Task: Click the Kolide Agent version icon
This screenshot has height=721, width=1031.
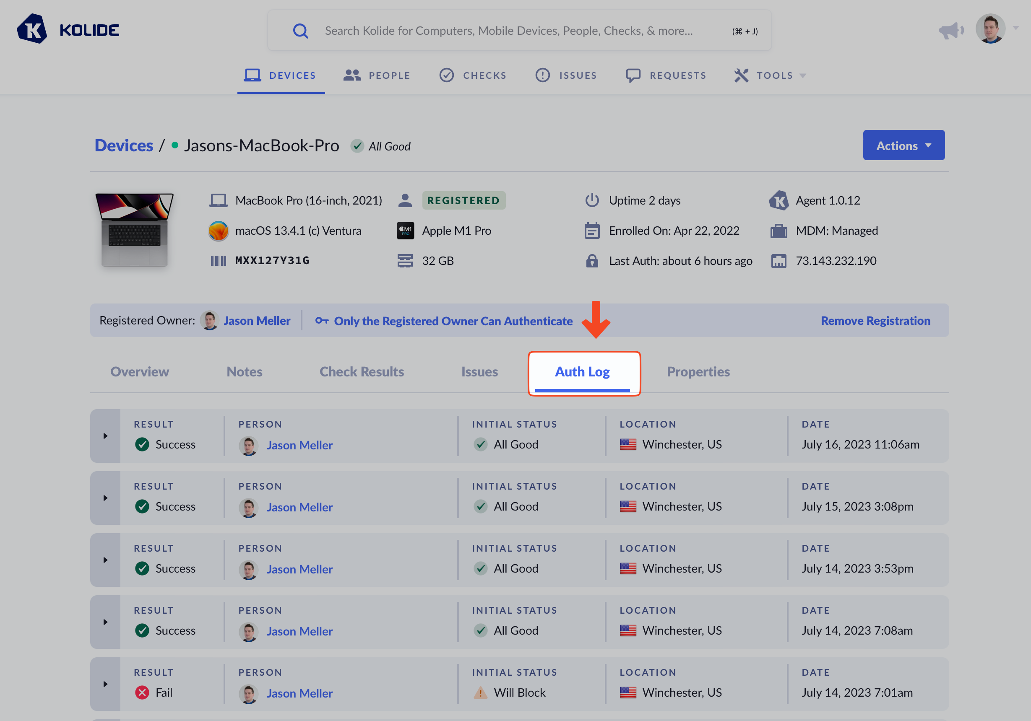Action: tap(779, 200)
